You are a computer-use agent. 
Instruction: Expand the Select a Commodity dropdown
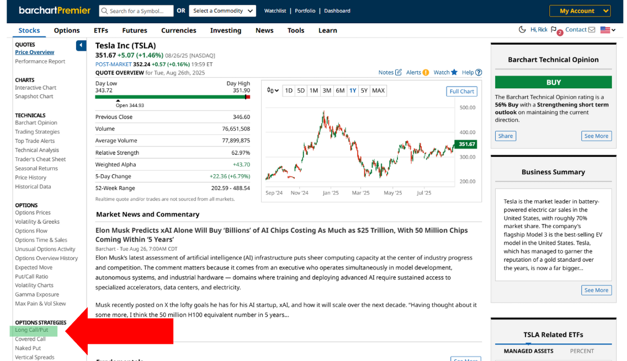(222, 11)
